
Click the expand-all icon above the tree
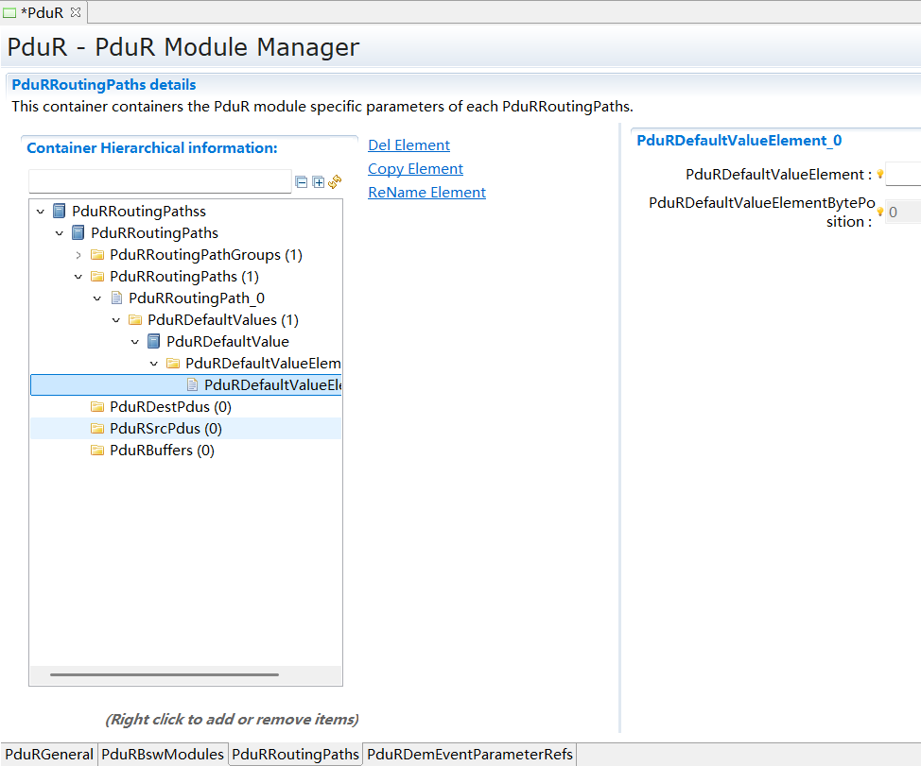pos(317,181)
